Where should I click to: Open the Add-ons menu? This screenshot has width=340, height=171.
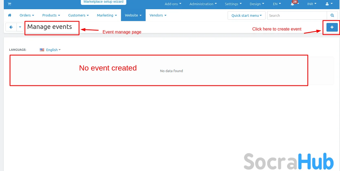click(x=173, y=4)
